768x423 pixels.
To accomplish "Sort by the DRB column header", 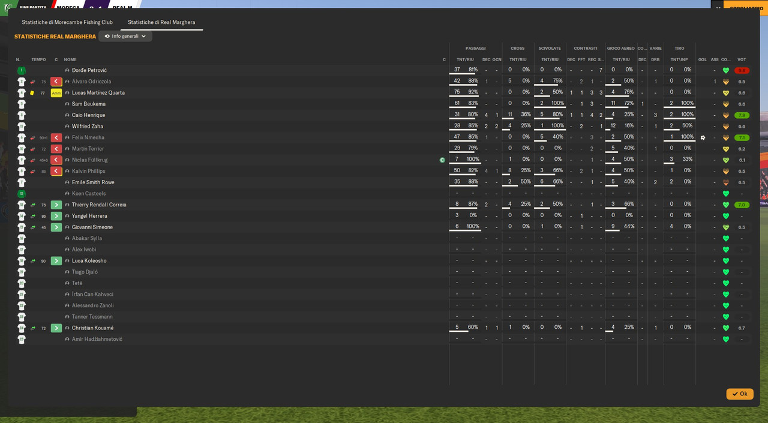I will click(x=655, y=59).
